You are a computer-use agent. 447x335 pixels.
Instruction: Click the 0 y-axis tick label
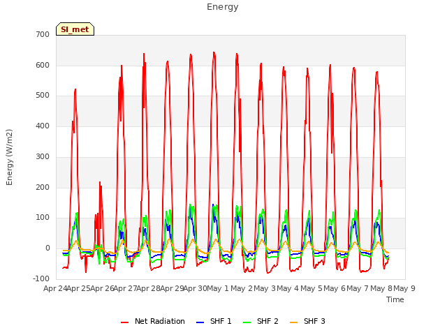47,248
